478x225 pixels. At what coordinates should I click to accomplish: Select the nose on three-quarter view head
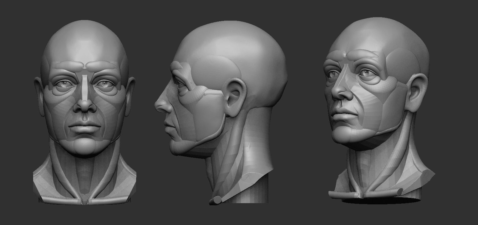339,91
